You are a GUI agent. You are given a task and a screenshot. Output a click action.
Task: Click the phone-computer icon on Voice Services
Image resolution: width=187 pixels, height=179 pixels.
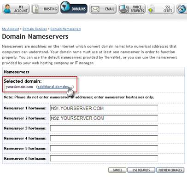point(124,9)
